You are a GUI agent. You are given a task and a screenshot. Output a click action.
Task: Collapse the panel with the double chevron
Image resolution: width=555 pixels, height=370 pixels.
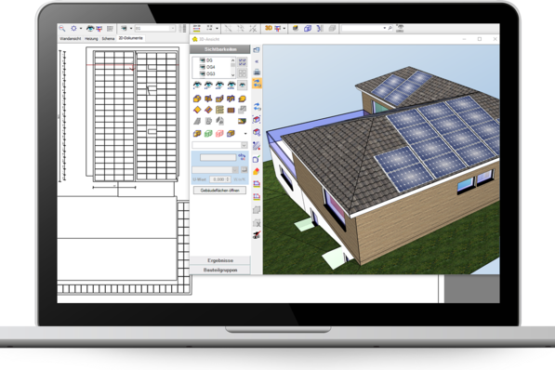coord(257,61)
